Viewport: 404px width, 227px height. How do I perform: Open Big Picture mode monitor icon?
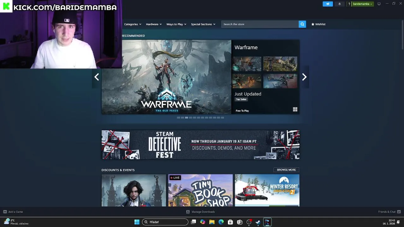point(379,4)
